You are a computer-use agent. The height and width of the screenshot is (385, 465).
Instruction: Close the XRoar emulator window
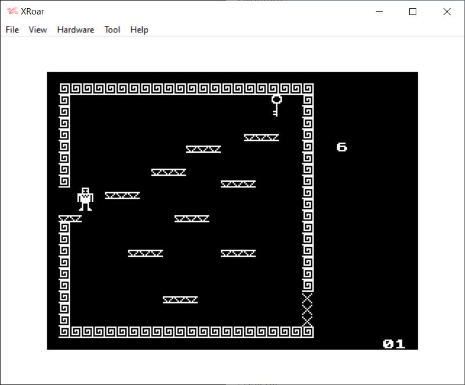pyautogui.click(x=446, y=12)
